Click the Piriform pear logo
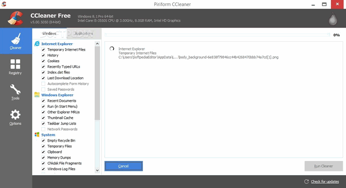Image resolution: width=346 pixels, height=188 pixels. point(333,19)
